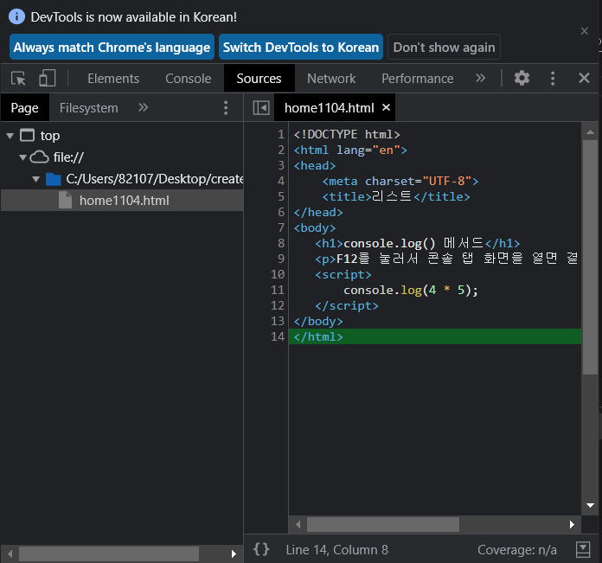The width and height of the screenshot is (602, 563).
Task: Click line number 11 in gutter
Action: click(278, 290)
